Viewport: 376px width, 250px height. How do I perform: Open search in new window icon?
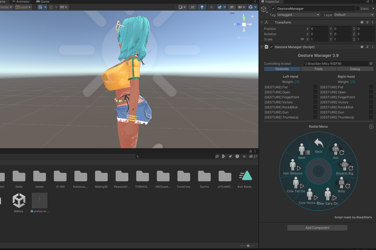[x=217, y=156]
